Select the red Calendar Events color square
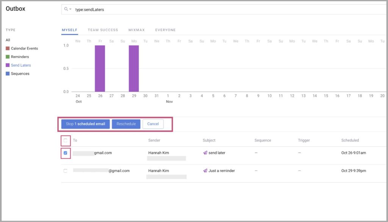The image size is (388, 222). click(8, 48)
